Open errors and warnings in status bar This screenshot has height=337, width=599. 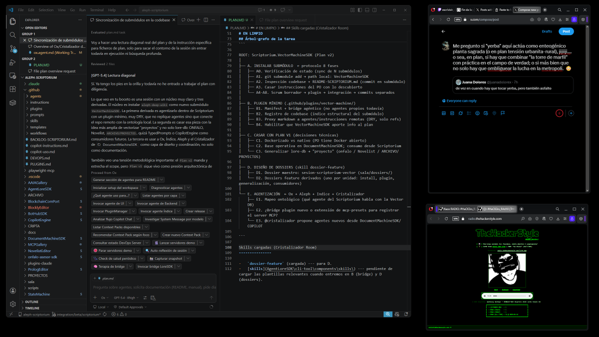point(119,315)
